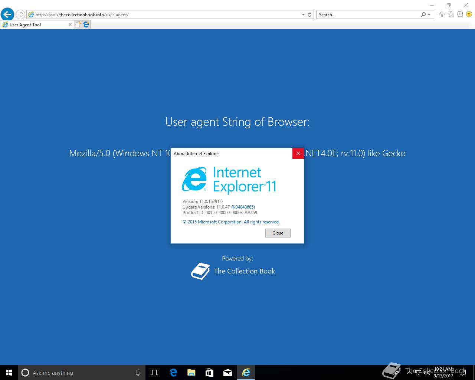Viewport: 475px width, 380px height.
Task: Launch Microsoft Edge from taskbar
Action: (173, 373)
